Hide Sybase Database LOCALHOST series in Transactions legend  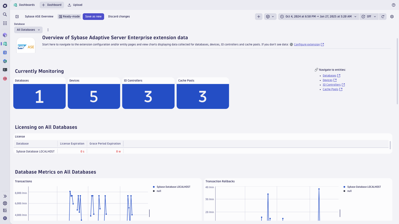(x=173, y=187)
